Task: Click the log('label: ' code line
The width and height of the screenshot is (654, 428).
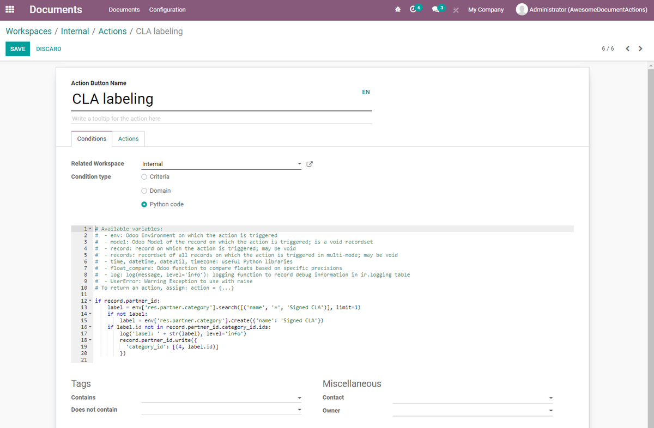Action: click(x=183, y=333)
